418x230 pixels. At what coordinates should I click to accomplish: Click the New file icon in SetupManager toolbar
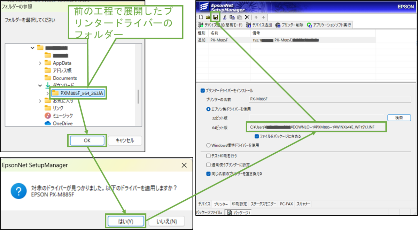pyautogui.click(x=201, y=17)
